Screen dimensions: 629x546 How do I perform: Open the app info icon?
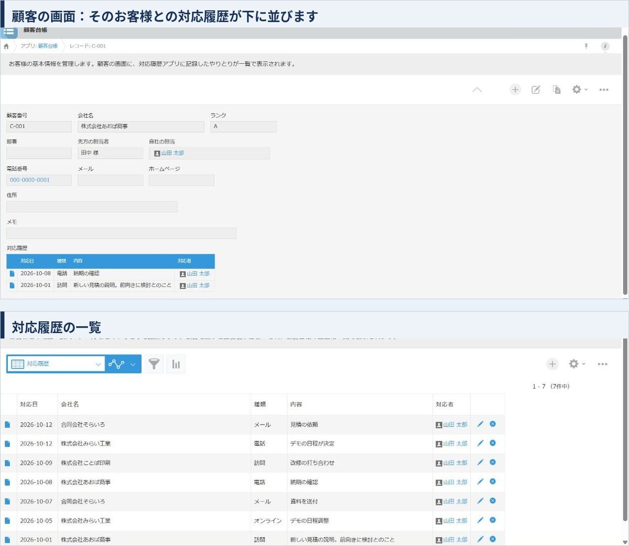(x=605, y=46)
